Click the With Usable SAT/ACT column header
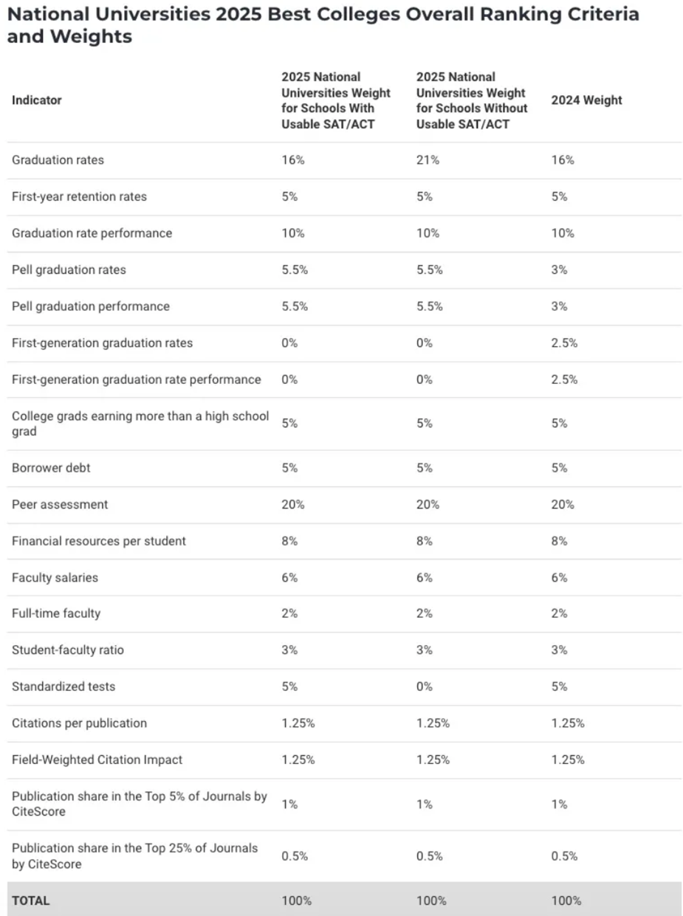 coord(336,100)
